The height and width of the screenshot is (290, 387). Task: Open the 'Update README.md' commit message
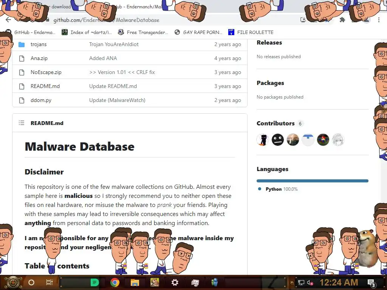(x=113, y=86)
